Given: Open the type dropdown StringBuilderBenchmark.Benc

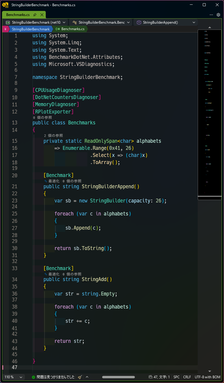Looking at the screenshot, I should point(101,22).
